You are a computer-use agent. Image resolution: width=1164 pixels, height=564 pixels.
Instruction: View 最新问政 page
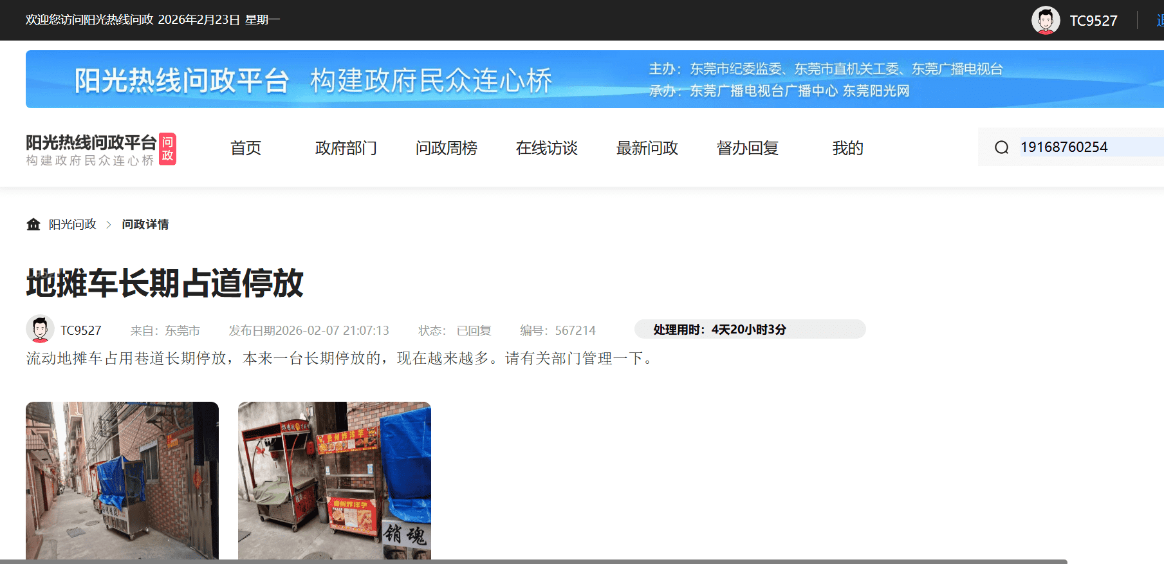point(647,148)
